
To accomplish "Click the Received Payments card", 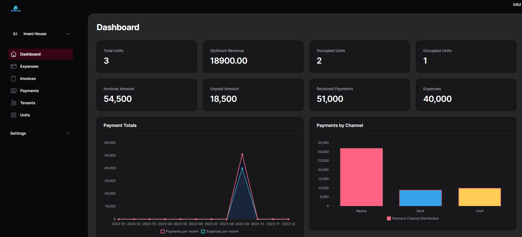I will pos(359,95).
